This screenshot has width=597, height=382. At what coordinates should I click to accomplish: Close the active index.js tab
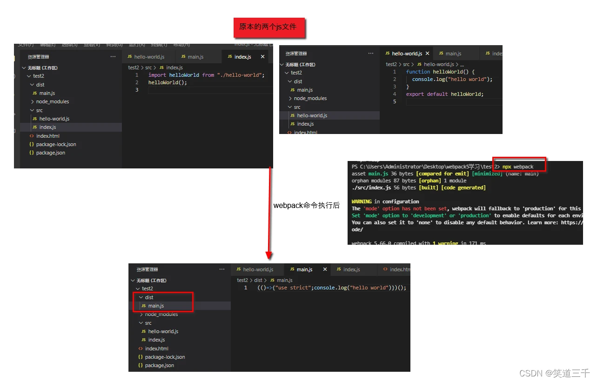coord(262,57)
